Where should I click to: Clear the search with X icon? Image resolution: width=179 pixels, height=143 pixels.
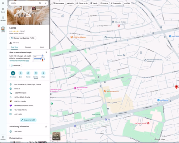point(45,3)
